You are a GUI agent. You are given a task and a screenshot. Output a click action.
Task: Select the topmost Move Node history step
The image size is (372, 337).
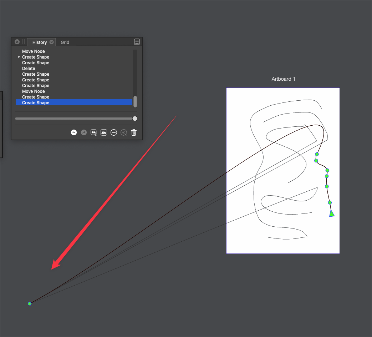click(34, 51)
